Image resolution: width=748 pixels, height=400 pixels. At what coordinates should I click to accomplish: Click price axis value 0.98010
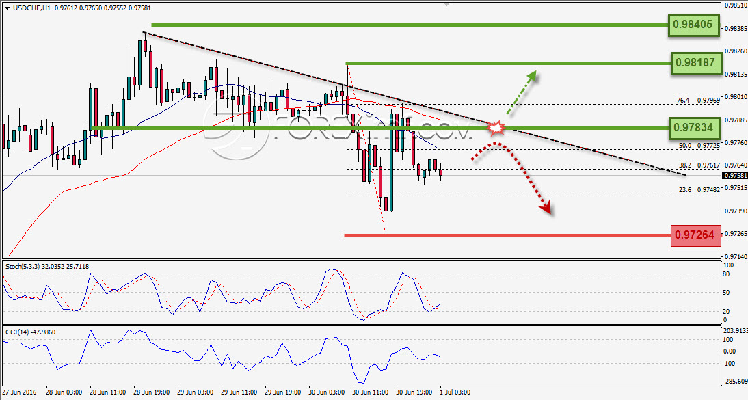[736, 97]
